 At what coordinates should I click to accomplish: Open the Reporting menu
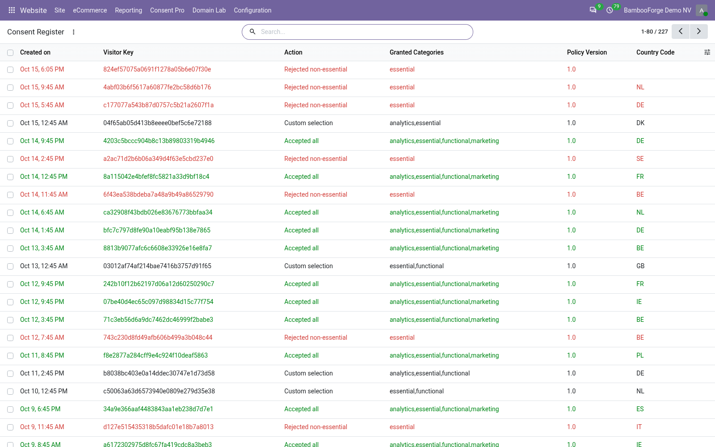click(x=128, y=10)
